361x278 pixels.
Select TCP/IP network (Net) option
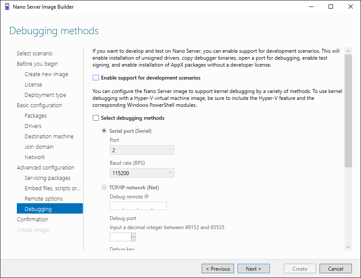pyautogui.click(x=104, y=188)
